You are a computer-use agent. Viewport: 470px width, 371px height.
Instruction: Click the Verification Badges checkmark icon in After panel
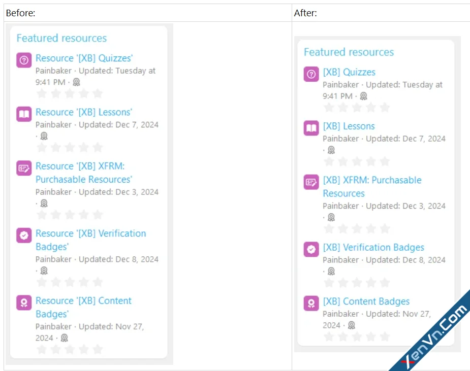pos(311,249)
